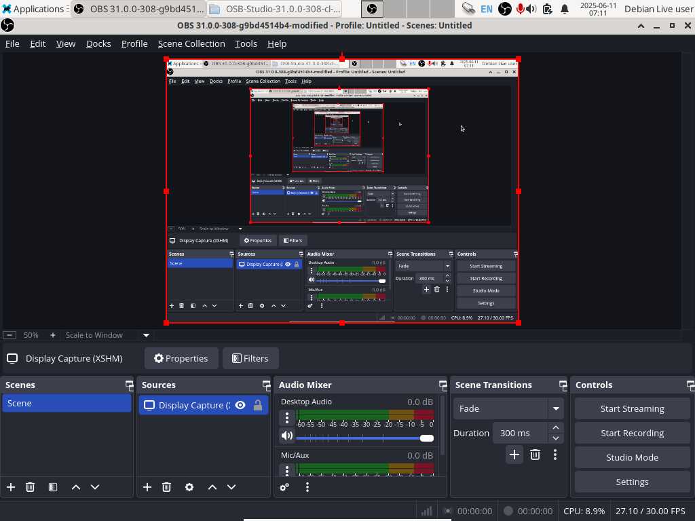Open Desktop Audio three-dot options menu
This screenshot has width=695, height=521.
(287, 418)
